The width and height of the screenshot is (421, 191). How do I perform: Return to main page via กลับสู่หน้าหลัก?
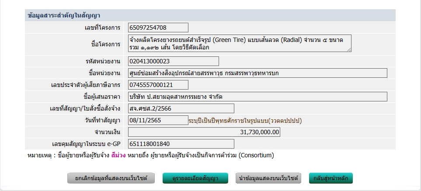click(x=331, y=178)
